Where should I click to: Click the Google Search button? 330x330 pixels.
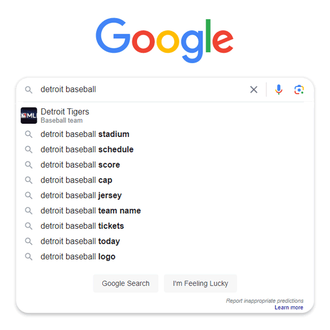coord(125,283)
